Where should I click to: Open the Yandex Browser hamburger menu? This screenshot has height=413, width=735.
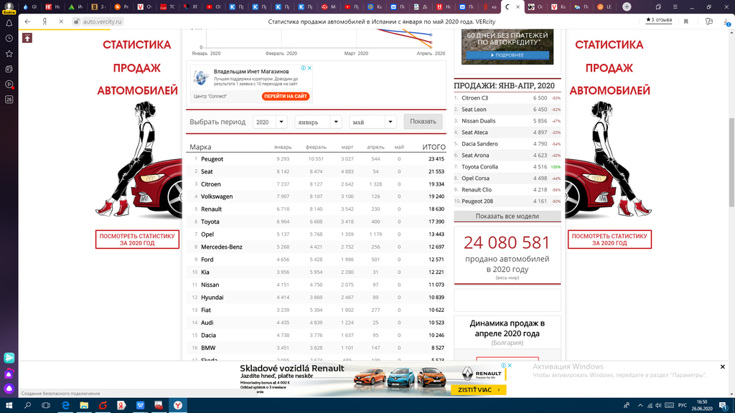pos(675,7)
